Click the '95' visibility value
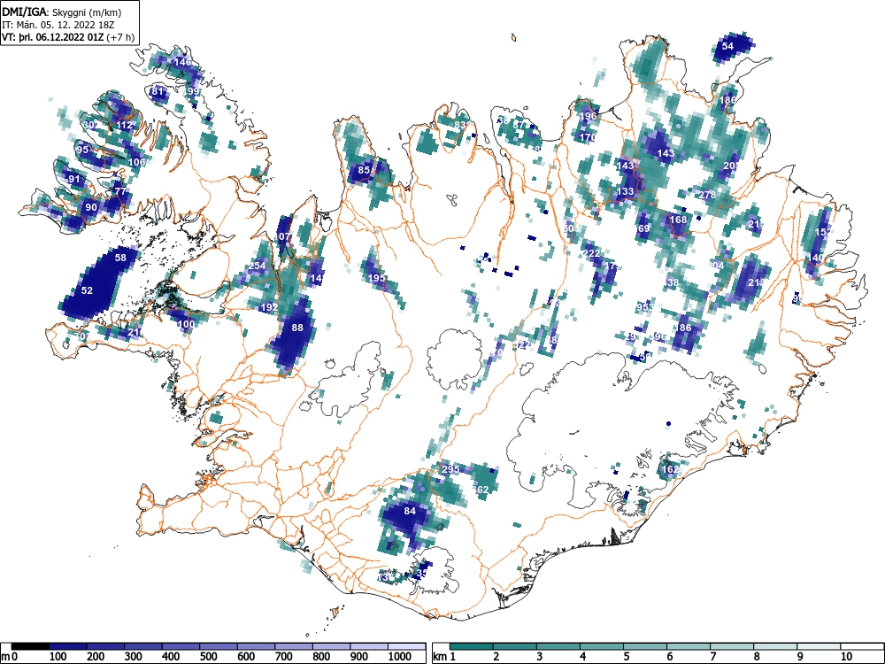 pos(83,150)
